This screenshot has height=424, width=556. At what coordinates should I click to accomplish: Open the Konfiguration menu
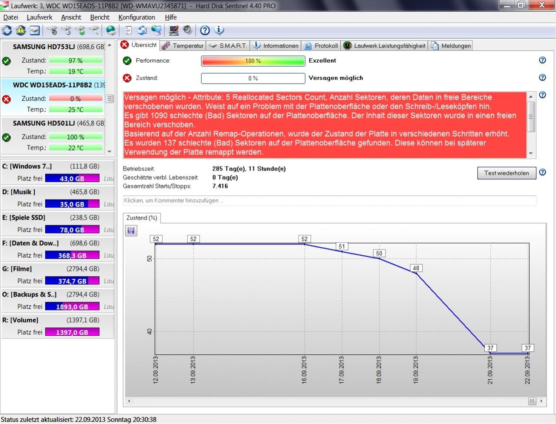(137, 17)
